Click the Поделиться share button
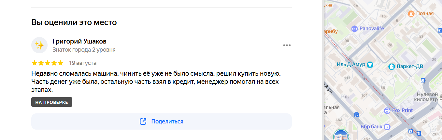Screen dimensions: 442x140 coord(161,121)
